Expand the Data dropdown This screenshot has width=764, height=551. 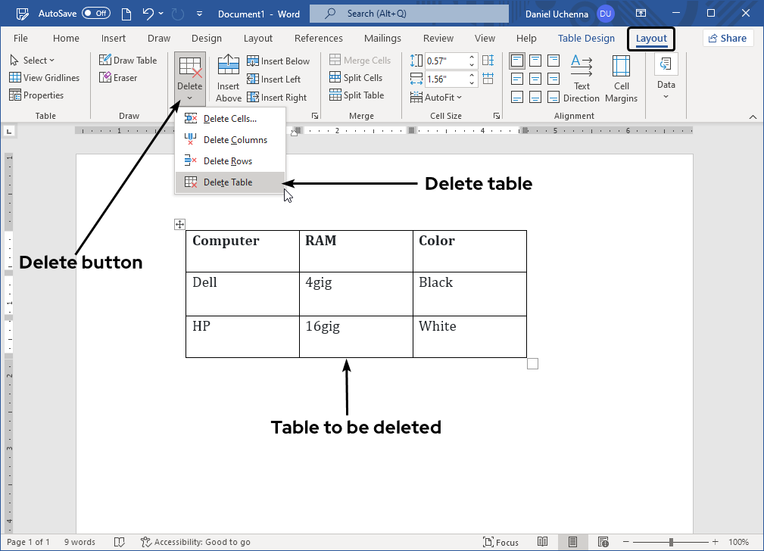pos(666,79)
